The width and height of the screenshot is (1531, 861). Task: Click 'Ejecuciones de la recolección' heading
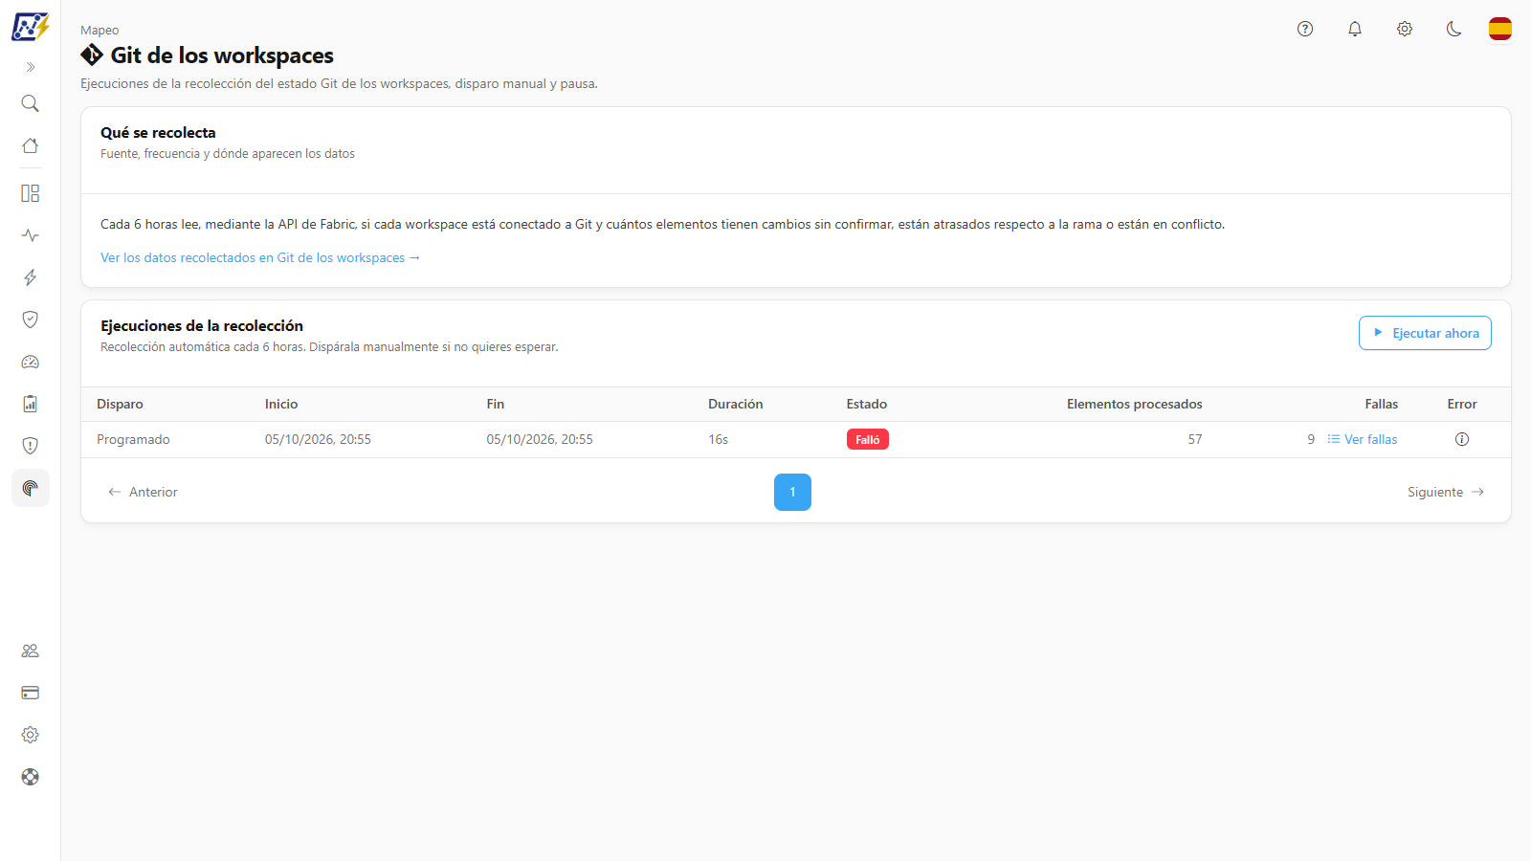202,325
